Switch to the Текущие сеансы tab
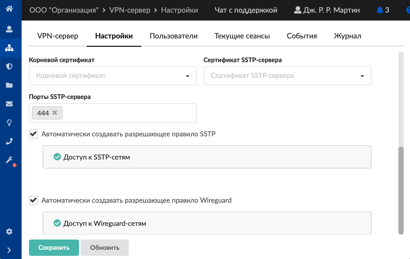This screenshot has height=259, width=410. click(242, 36)
